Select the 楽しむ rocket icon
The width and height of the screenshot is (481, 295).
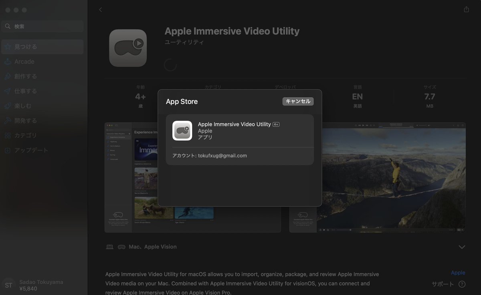(8, 106)
